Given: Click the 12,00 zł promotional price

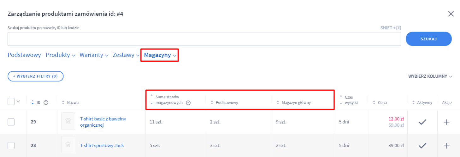Looking at the screenshot, I should coord(396,119).
